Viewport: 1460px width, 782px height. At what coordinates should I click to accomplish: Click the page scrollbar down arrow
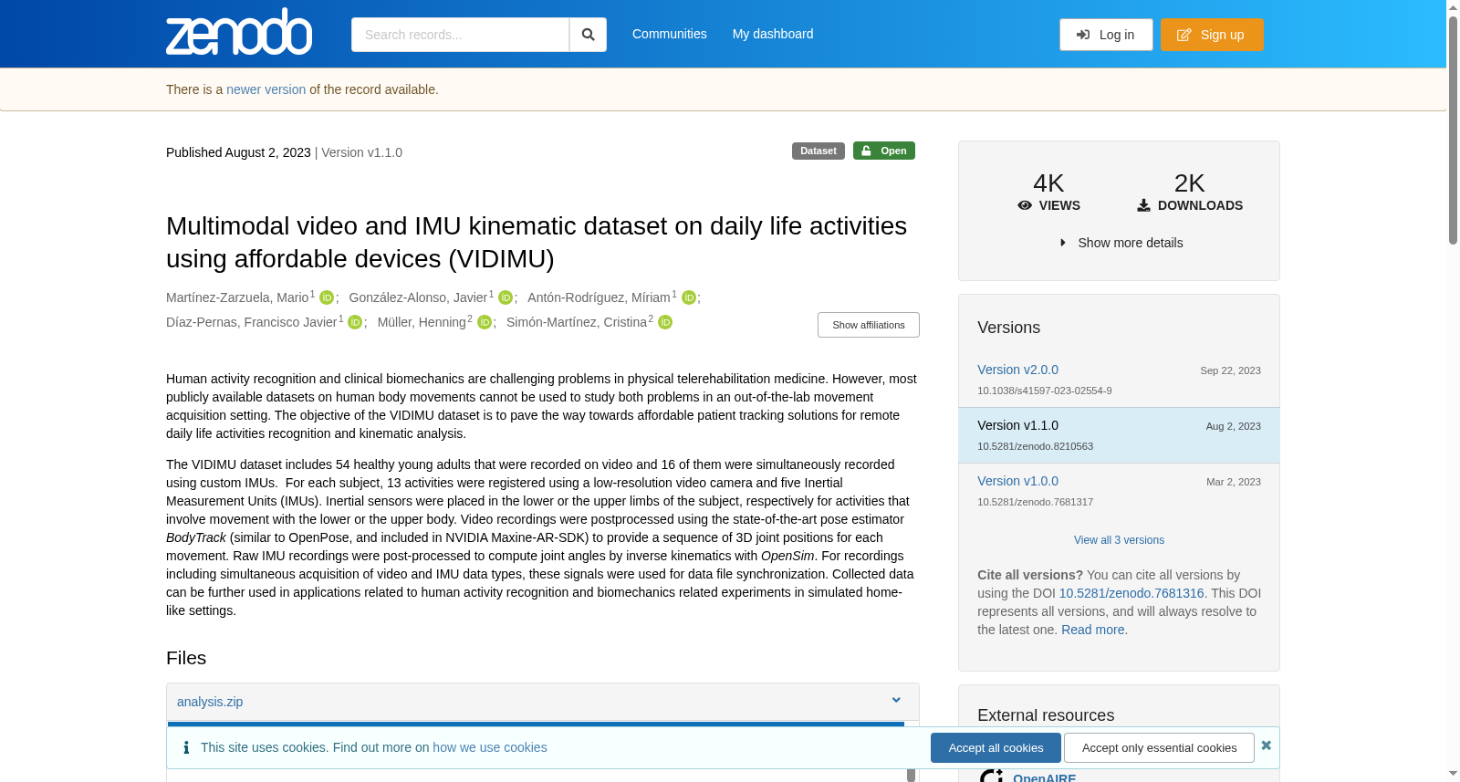1453,774
